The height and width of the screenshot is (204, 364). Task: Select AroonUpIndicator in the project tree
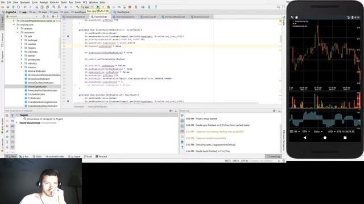[37, 87]
